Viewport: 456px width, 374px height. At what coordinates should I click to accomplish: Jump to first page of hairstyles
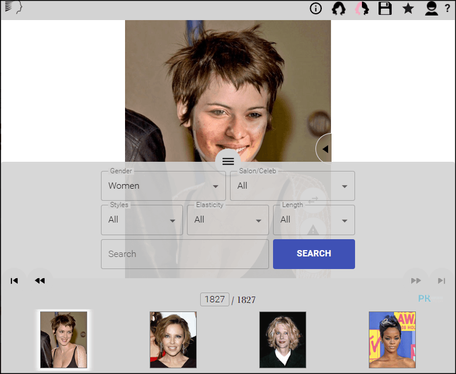click(14, 280)
